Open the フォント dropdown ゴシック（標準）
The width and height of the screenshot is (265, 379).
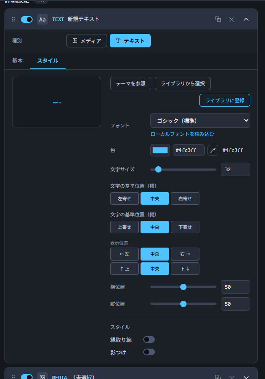[200, 120]
